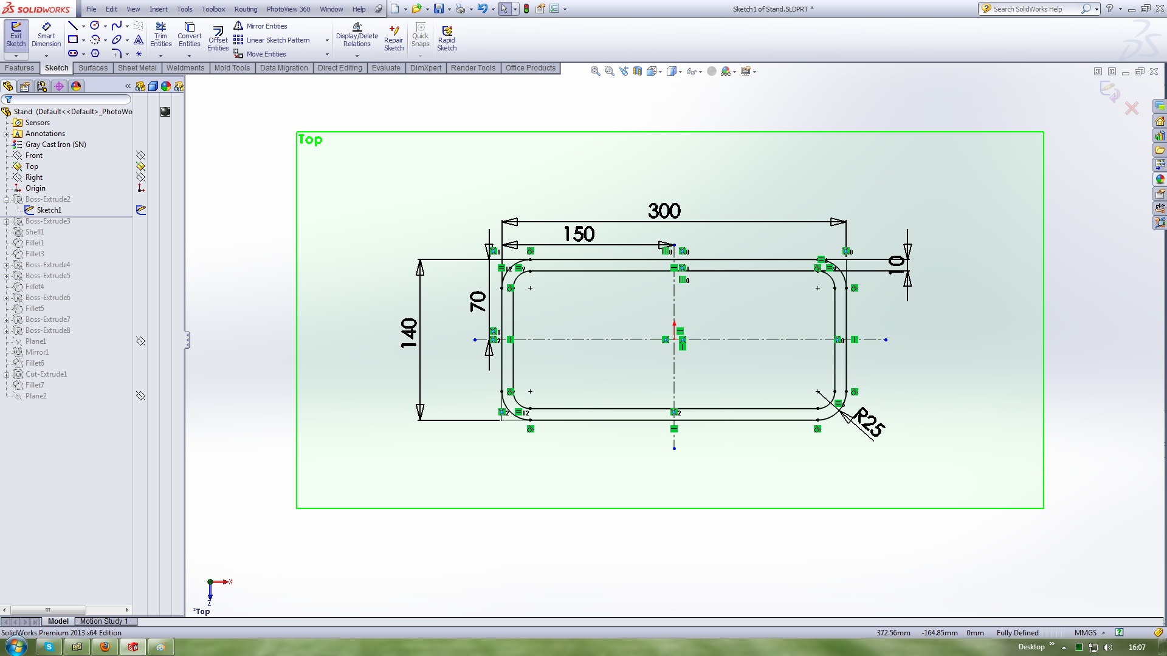Click the Undo icon
This screenshot has width=1167, height=656.
pos(482,9)
